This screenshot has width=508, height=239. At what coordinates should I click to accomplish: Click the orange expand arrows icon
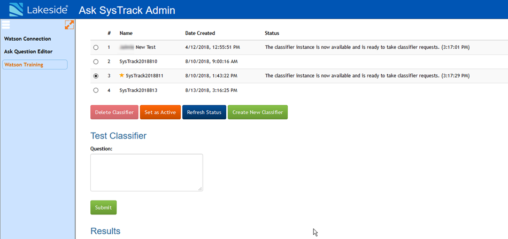70,25
